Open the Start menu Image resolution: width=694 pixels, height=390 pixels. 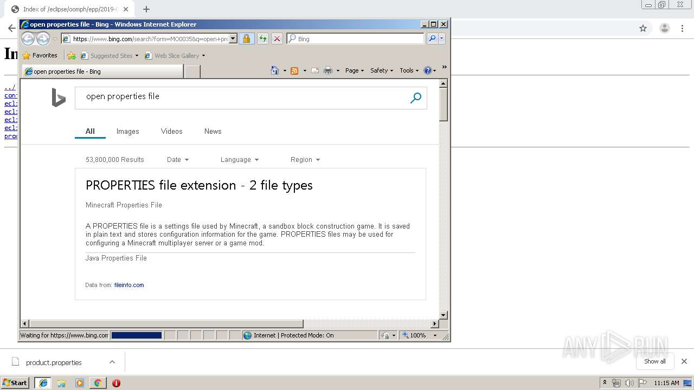[15, 383]
